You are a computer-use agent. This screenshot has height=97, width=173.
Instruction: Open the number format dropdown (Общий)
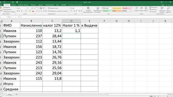tap(82, 8)
